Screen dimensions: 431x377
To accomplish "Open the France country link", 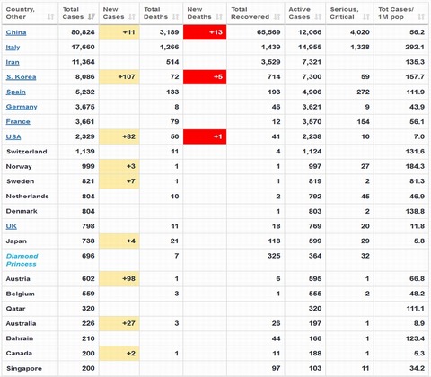I will pos(18,122).
